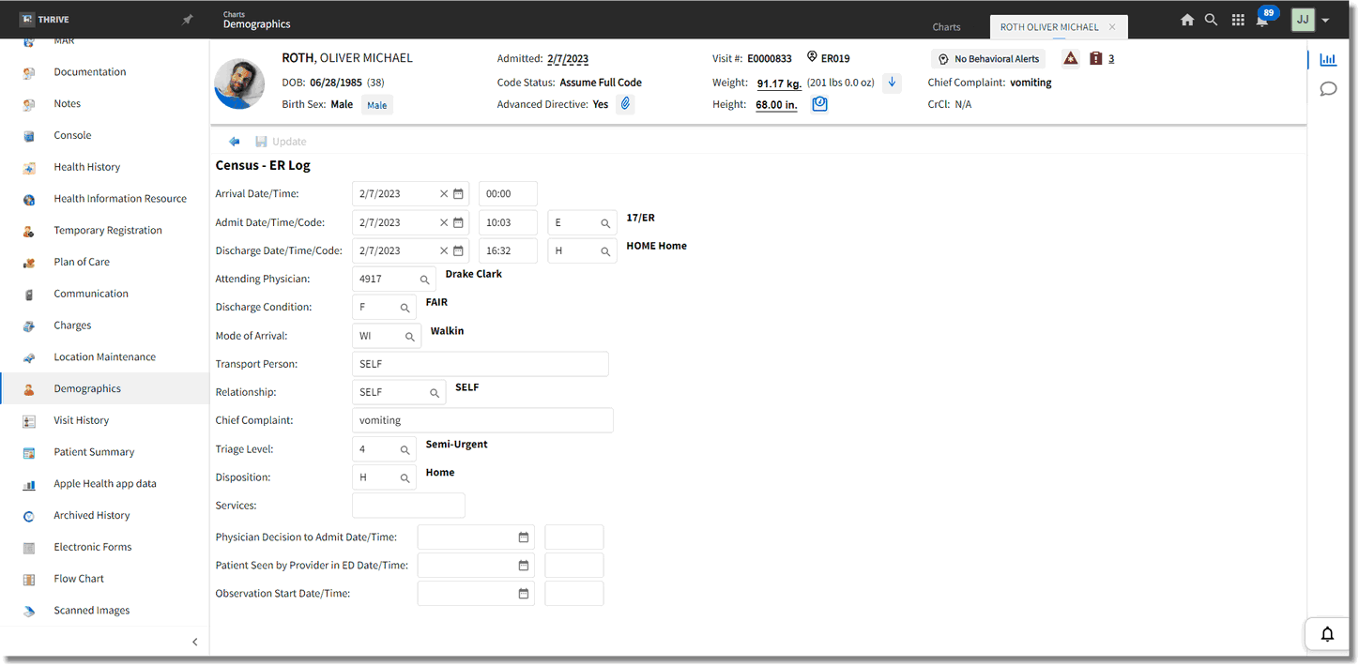Open the apps grid icon
The width and height of the screenshot is (1359, 666).
click(x=1238, y=20)
